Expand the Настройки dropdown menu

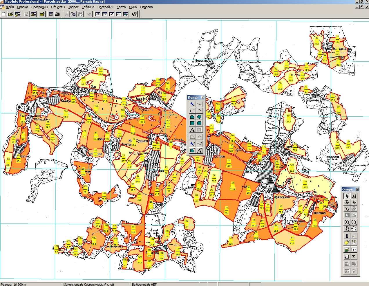pos(105,7)
